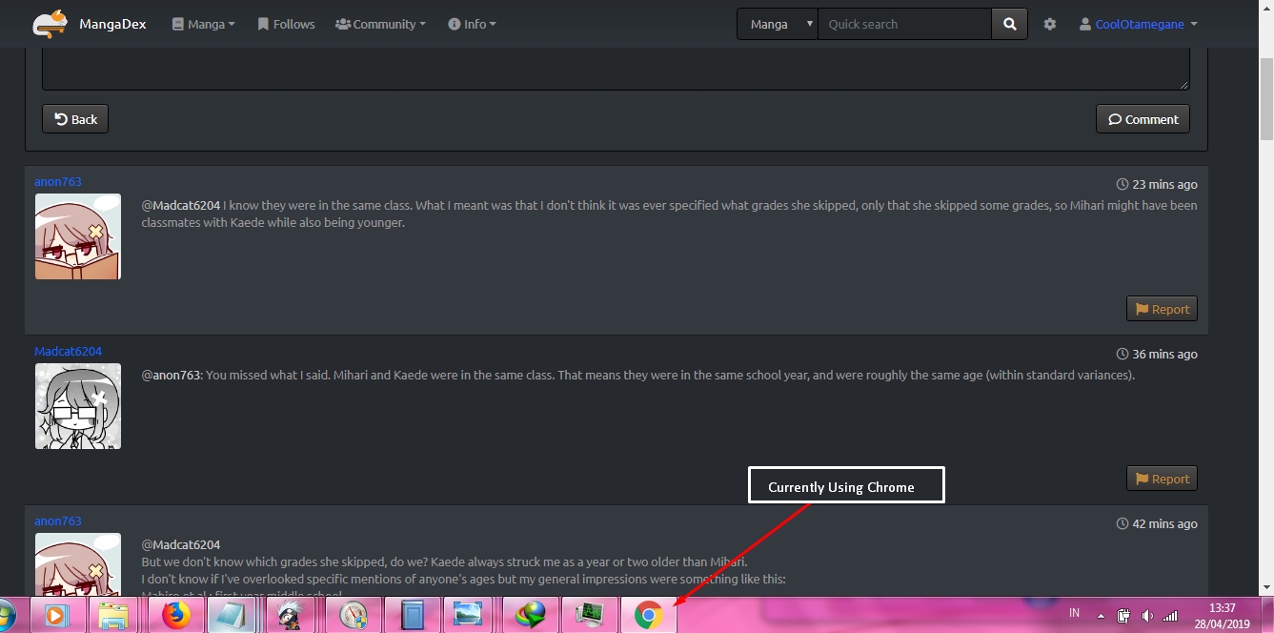1274x633 pixels.
Task: Go to the Follows page
Action: [286, 24]
